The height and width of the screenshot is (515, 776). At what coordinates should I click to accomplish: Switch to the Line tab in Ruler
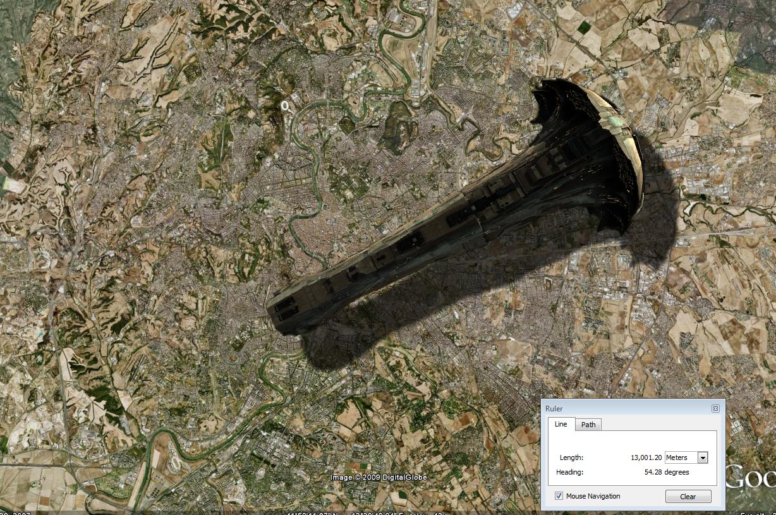tap(561, 424)
